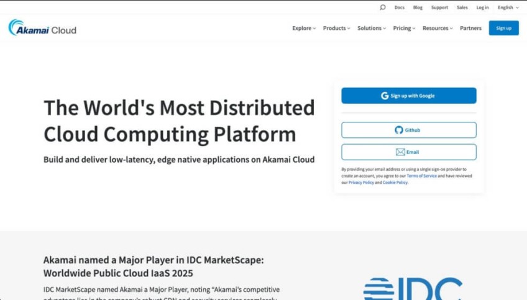Click the Email envelope icon

[400, 152]
